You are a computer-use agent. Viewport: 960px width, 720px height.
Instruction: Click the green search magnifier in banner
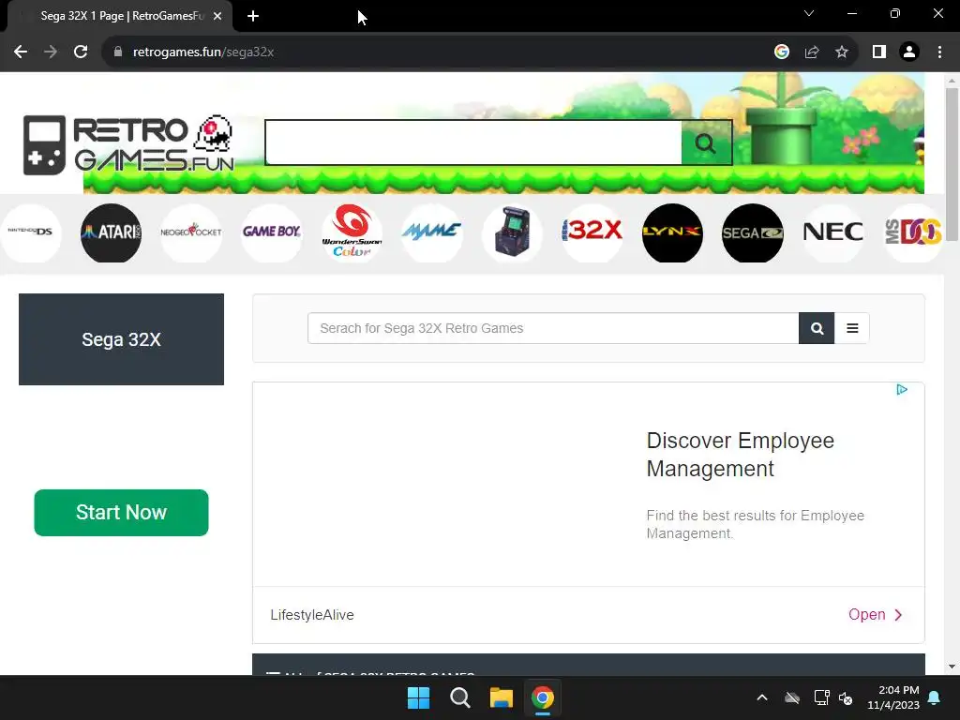click(706, 142)
